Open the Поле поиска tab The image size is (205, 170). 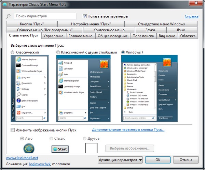coord(142,36)
